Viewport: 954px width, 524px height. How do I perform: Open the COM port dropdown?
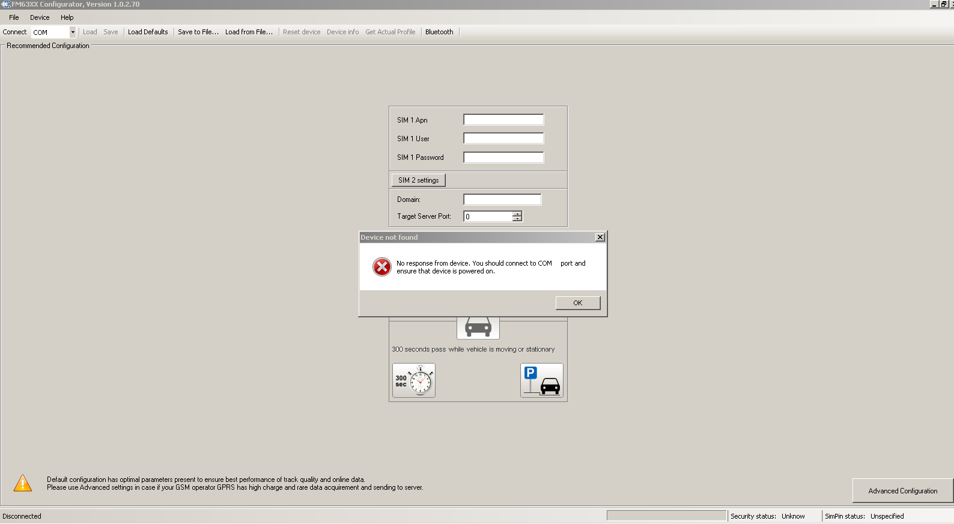73,32
